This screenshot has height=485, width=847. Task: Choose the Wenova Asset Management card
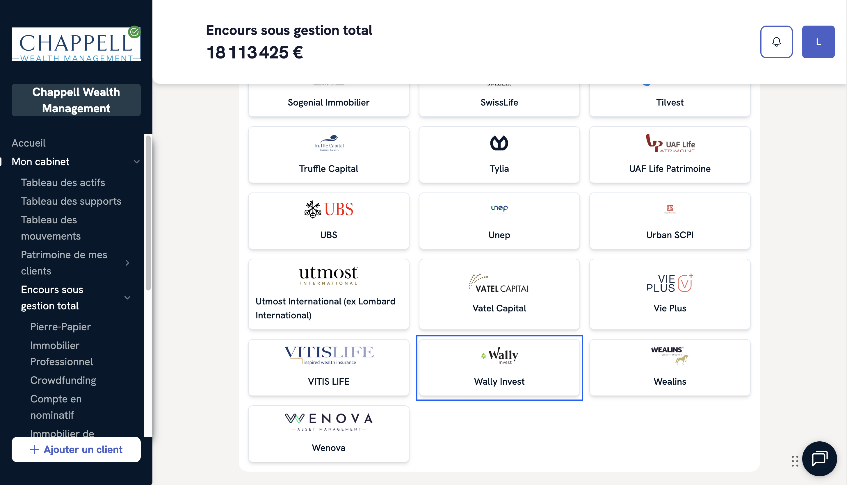329,433
